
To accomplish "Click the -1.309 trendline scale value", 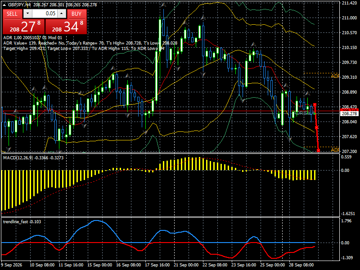I will [347, 257].
